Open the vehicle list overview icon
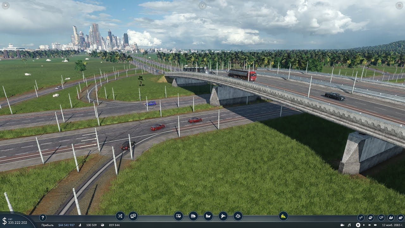The height and width of the screenshot is (228, 405). point(371,218)
